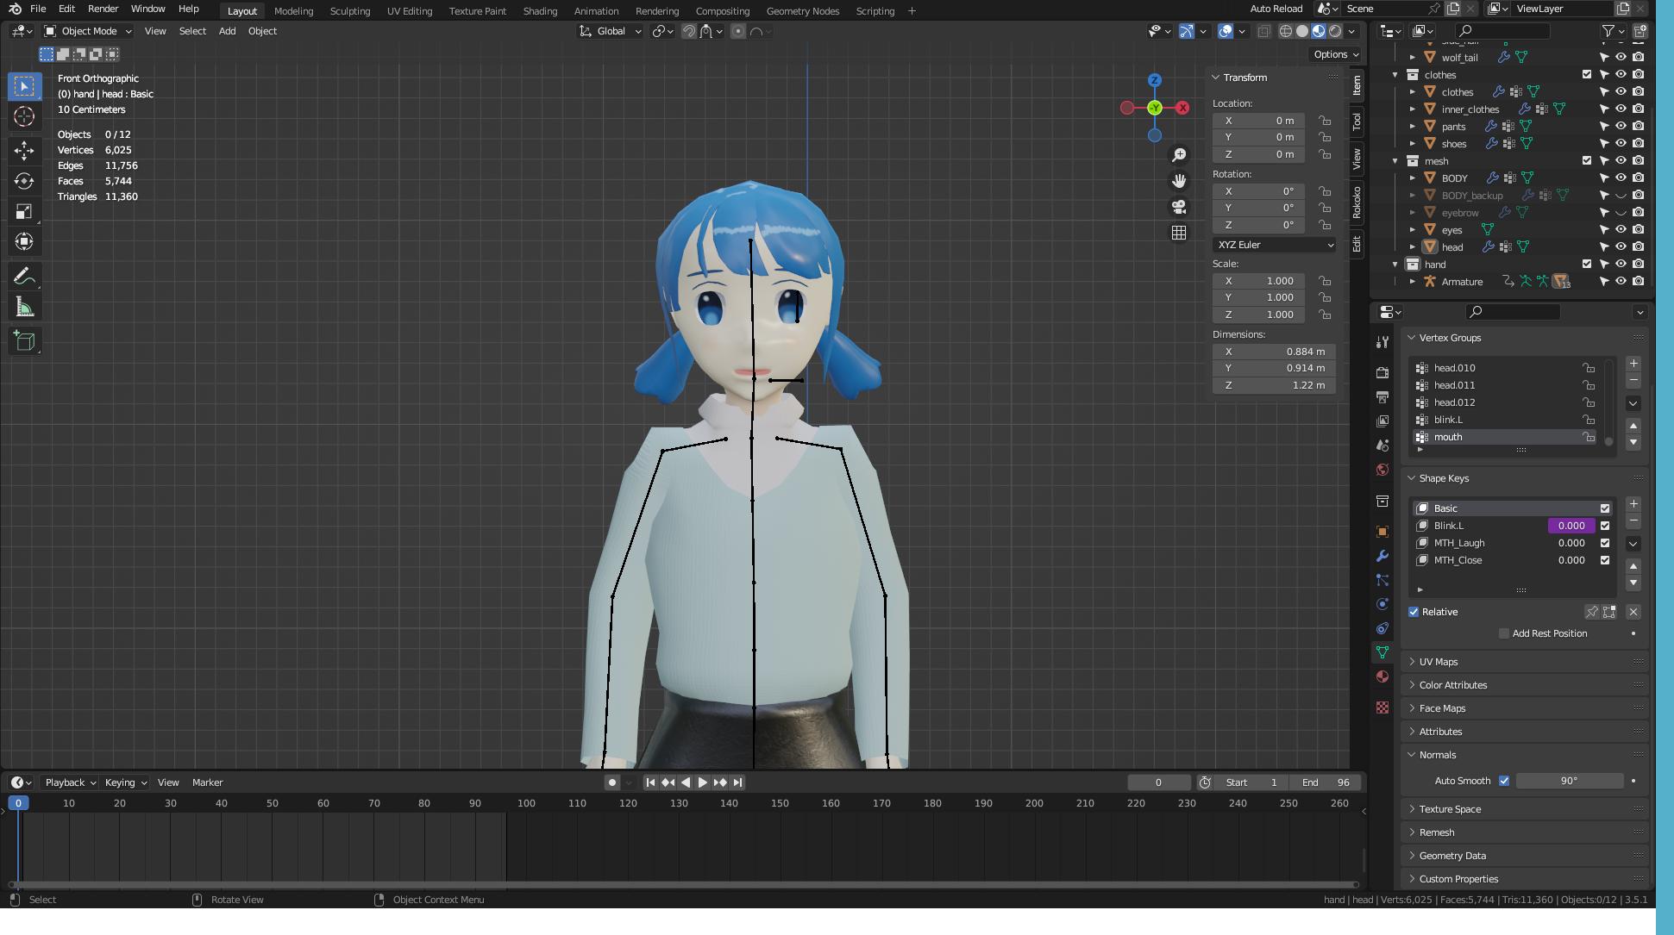
Task: Expand the Color Attributes section
Action: click(x=1453, y=684)
